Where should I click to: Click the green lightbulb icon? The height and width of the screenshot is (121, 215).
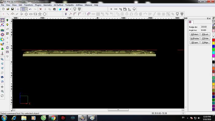pos(7,21)
